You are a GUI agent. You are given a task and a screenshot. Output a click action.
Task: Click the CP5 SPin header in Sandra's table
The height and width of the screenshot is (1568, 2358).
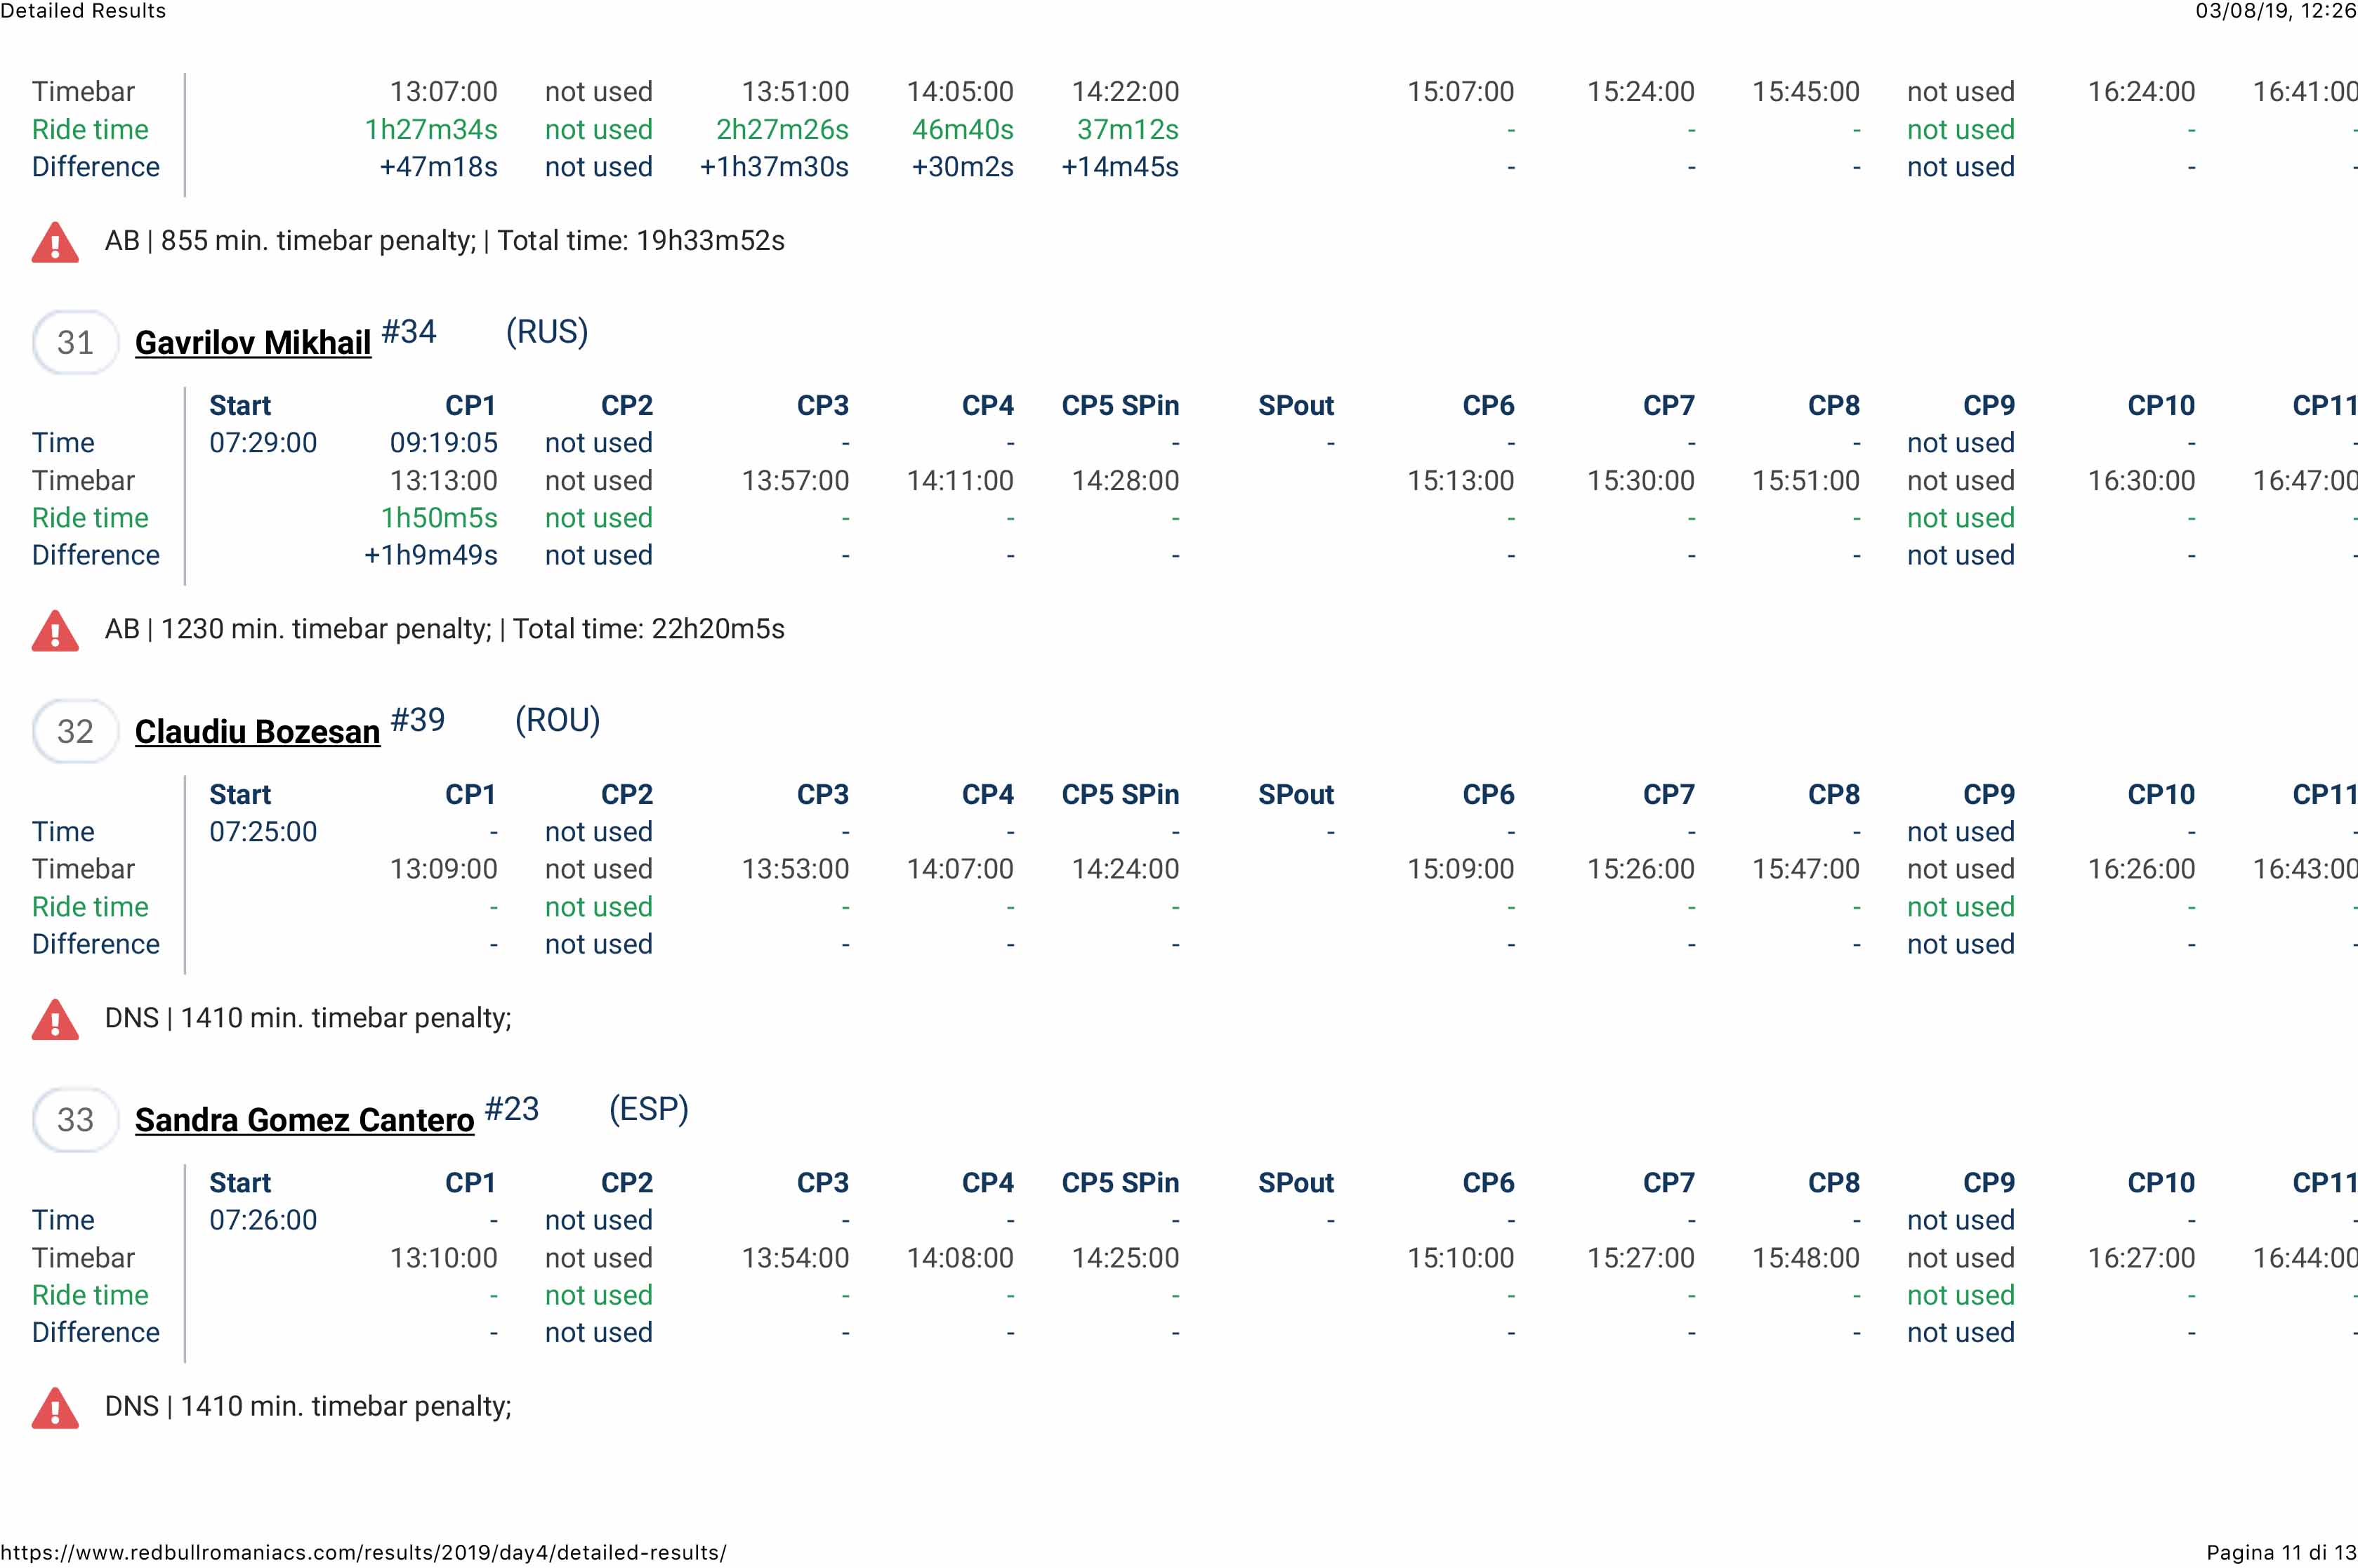click(1120, 1183)
